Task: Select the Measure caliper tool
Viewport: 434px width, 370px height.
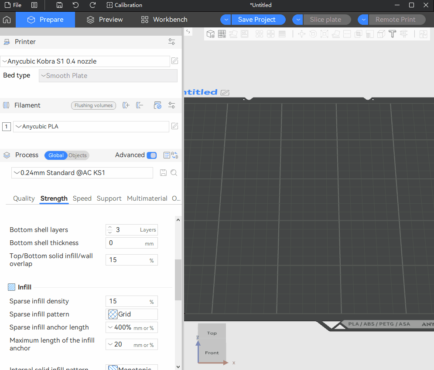Action: 404,34
